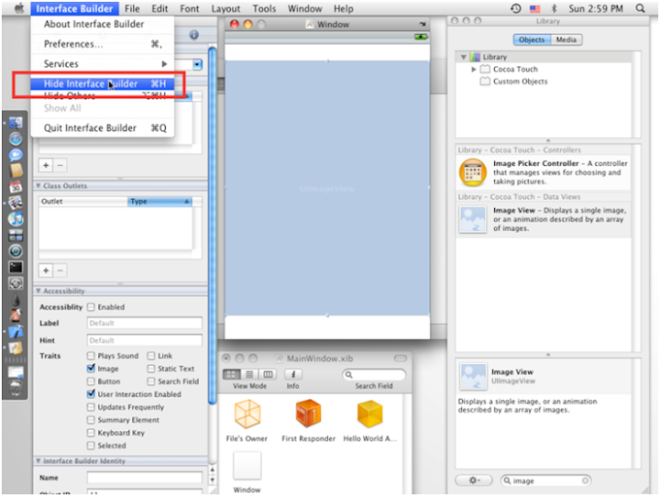Click the Bluetooth status icon
The image size is (660, 497).
click(554, 8)
